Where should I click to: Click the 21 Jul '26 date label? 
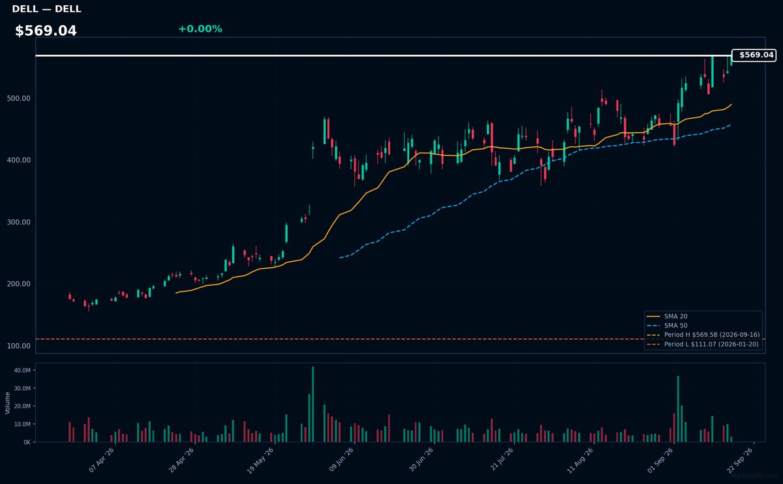(x=501, y=459)
